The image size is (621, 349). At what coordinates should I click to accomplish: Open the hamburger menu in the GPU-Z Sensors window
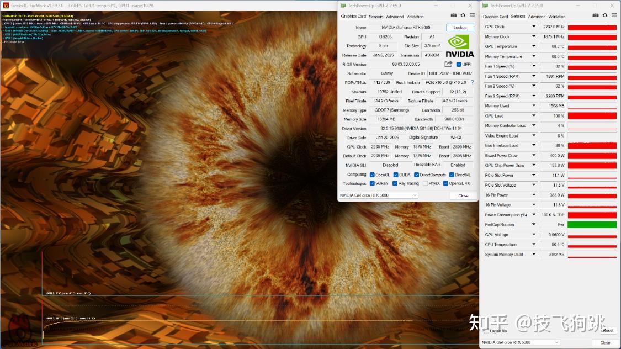tap(614, 15)
